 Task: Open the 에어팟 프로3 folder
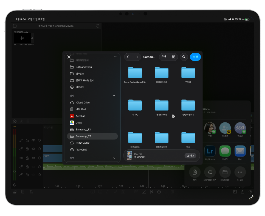coord(161,107)
